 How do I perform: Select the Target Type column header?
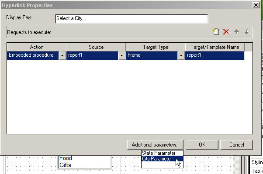156,47
